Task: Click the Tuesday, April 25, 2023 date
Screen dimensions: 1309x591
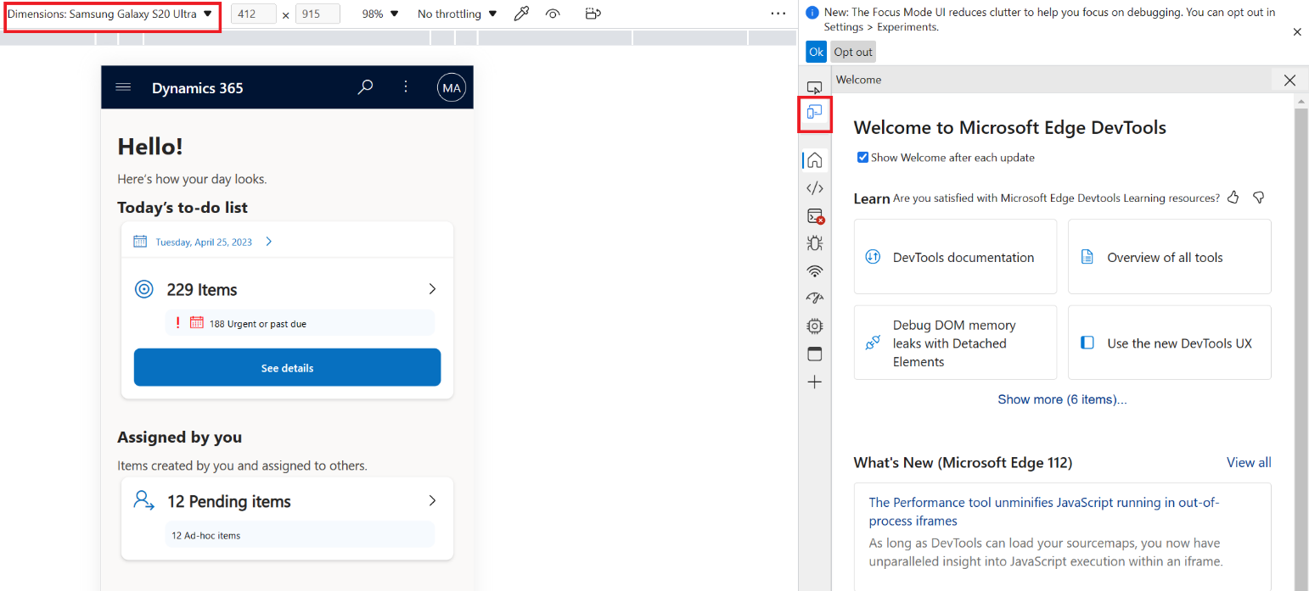Action: pyautogui.click(x=204, y=242)
